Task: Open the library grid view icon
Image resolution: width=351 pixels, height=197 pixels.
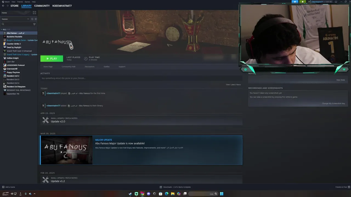Action: pyautogui.click(x=34, y=13)
